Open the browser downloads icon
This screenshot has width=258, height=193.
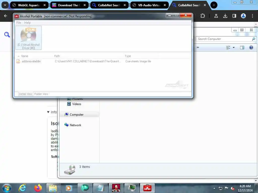point(225,16)
